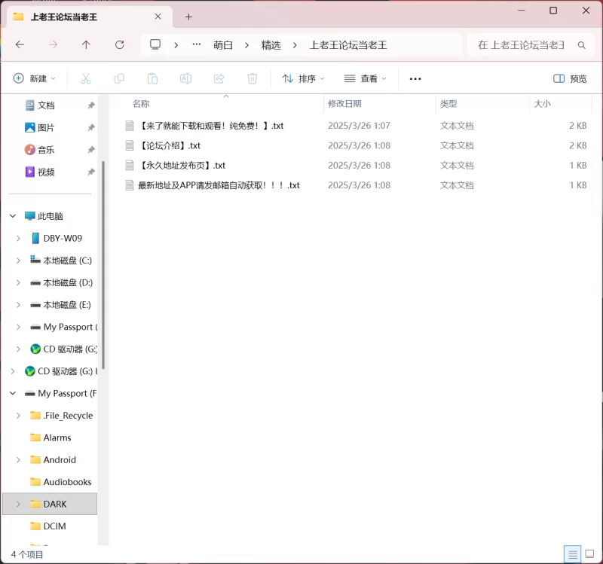This screenshot has width=603, height=564.
Task: Refresh the current folder view
Action: point(119,45)
